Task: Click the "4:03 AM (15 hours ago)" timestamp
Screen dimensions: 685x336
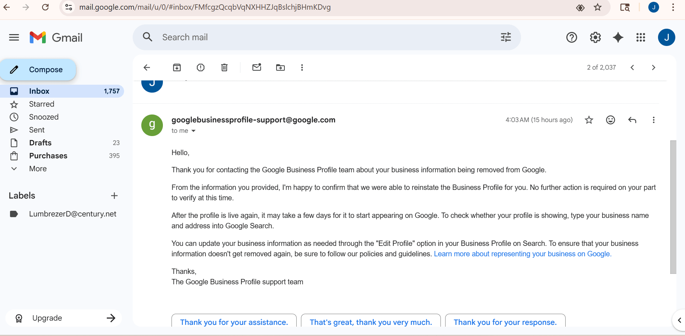Action: point(539,120)
